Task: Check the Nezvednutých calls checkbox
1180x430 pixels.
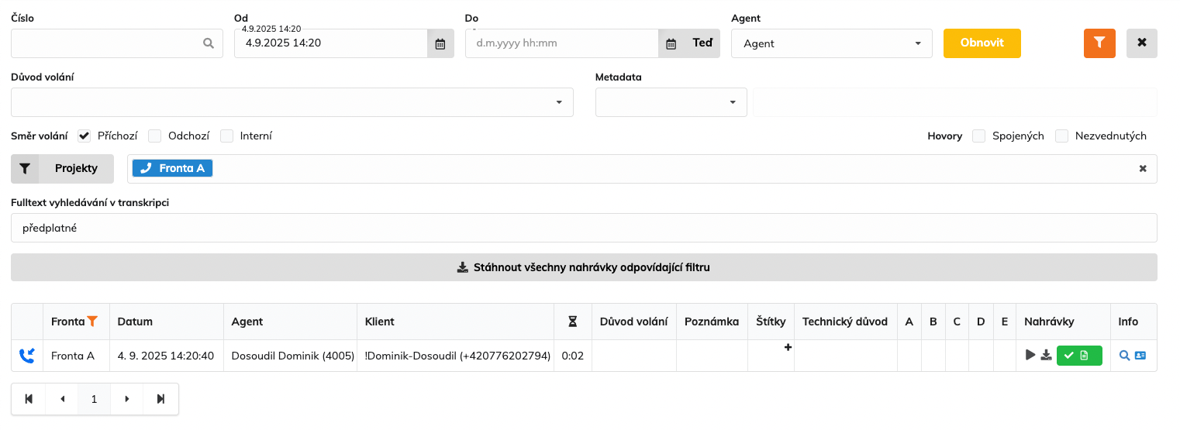Action: coord(1061,136)
